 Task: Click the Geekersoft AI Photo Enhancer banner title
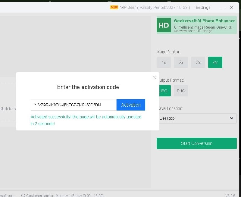click(x=204, y=21)
